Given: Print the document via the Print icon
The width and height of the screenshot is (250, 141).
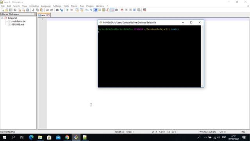Looking at the screenshot, I should pyautogui.click(x=28, y=10).
